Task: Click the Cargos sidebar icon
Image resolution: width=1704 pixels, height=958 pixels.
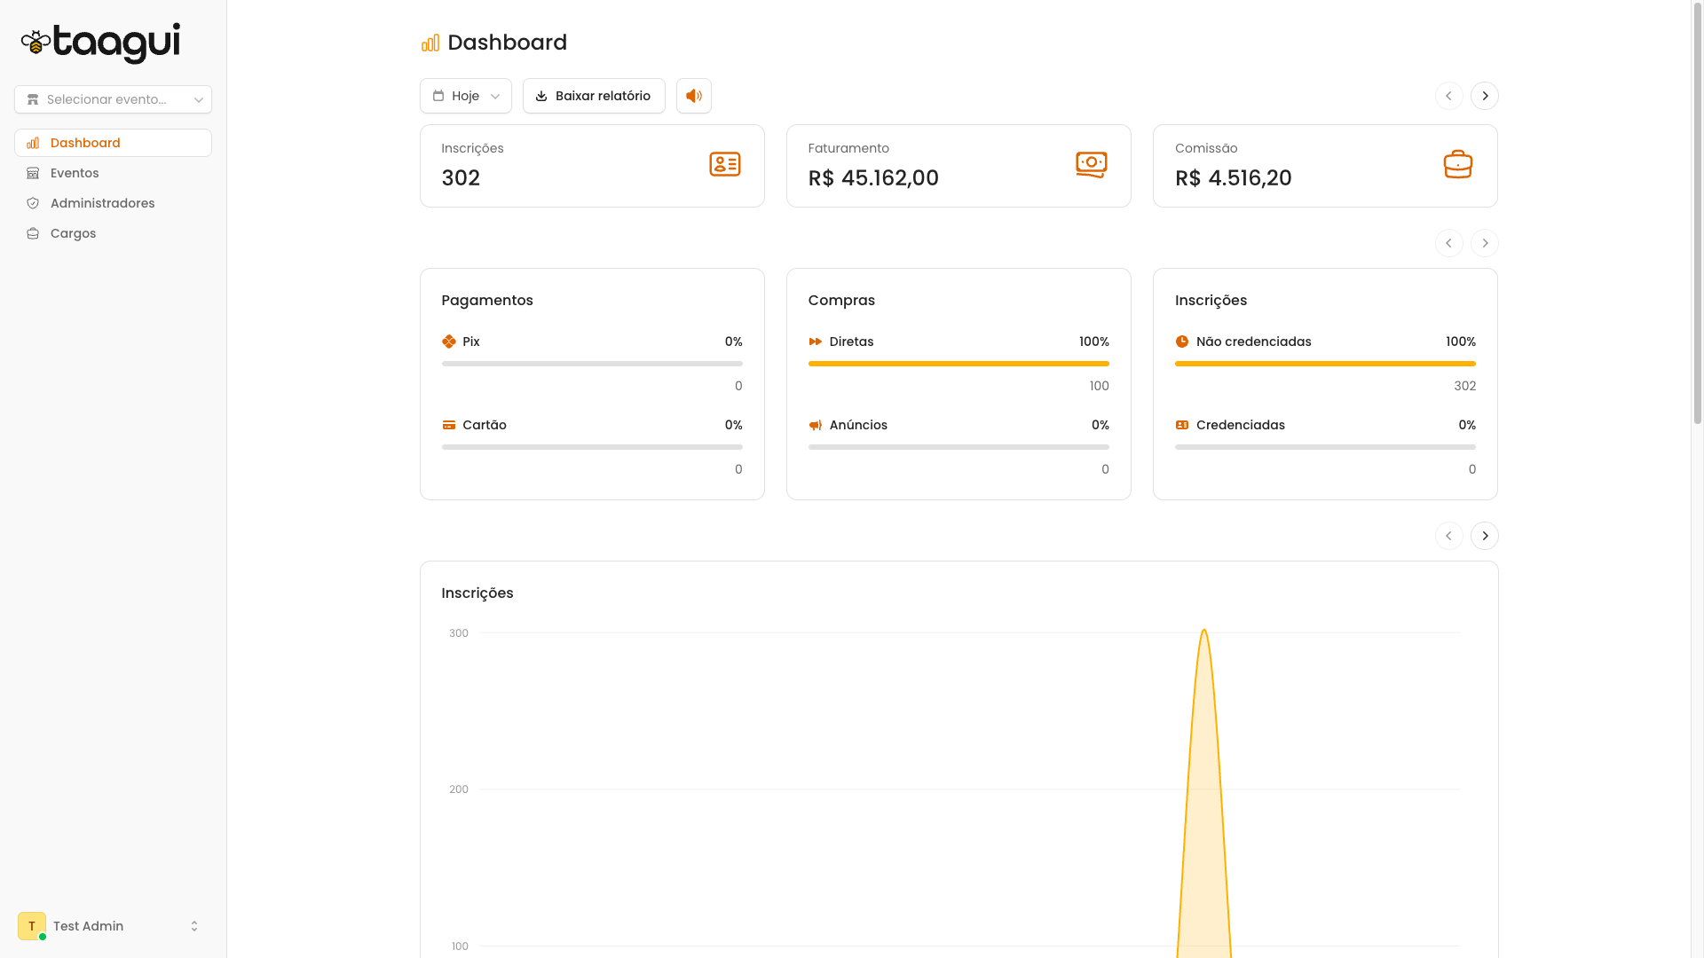Action: (33, 233)
